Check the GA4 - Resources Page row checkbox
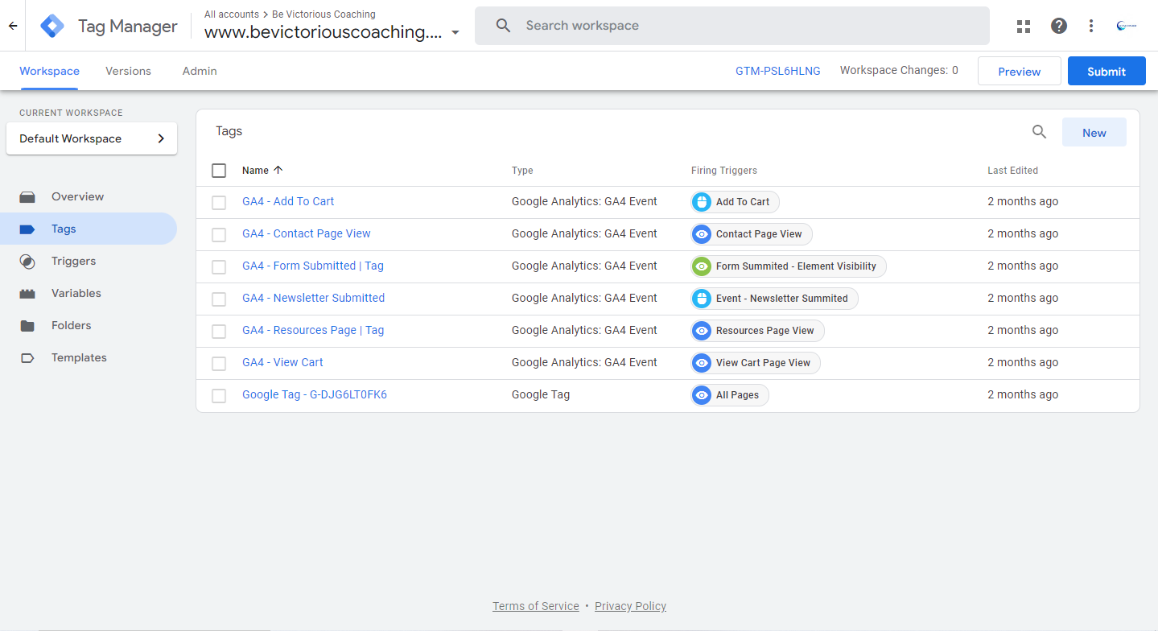The height and width of the screenshot is (631, 1158). click(219, 331)
